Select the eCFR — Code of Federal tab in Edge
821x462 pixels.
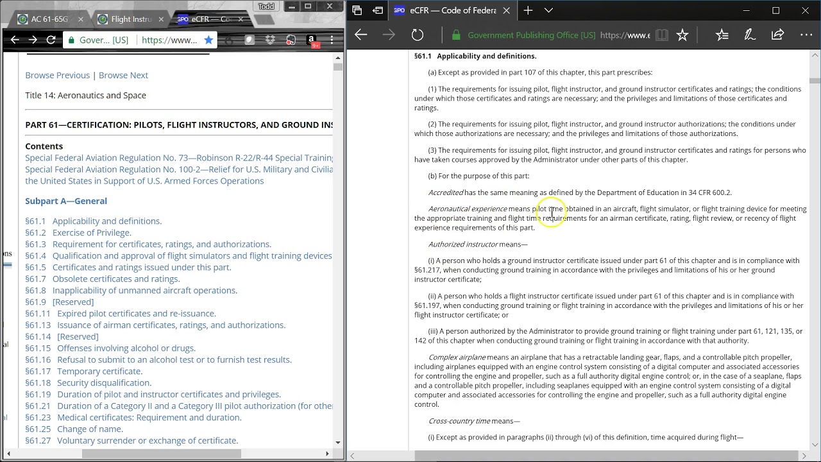coord(453,10)
